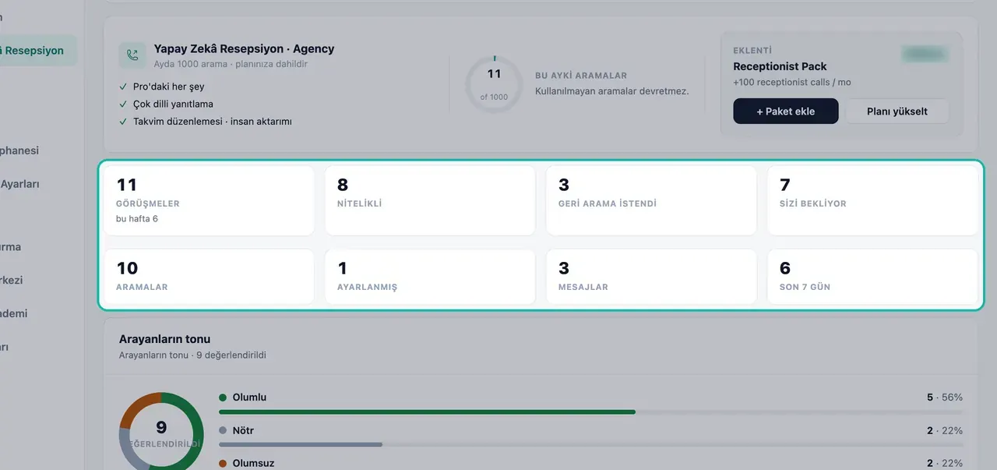Click the 9 değerlendirildi donut chart

pos(161,431)
